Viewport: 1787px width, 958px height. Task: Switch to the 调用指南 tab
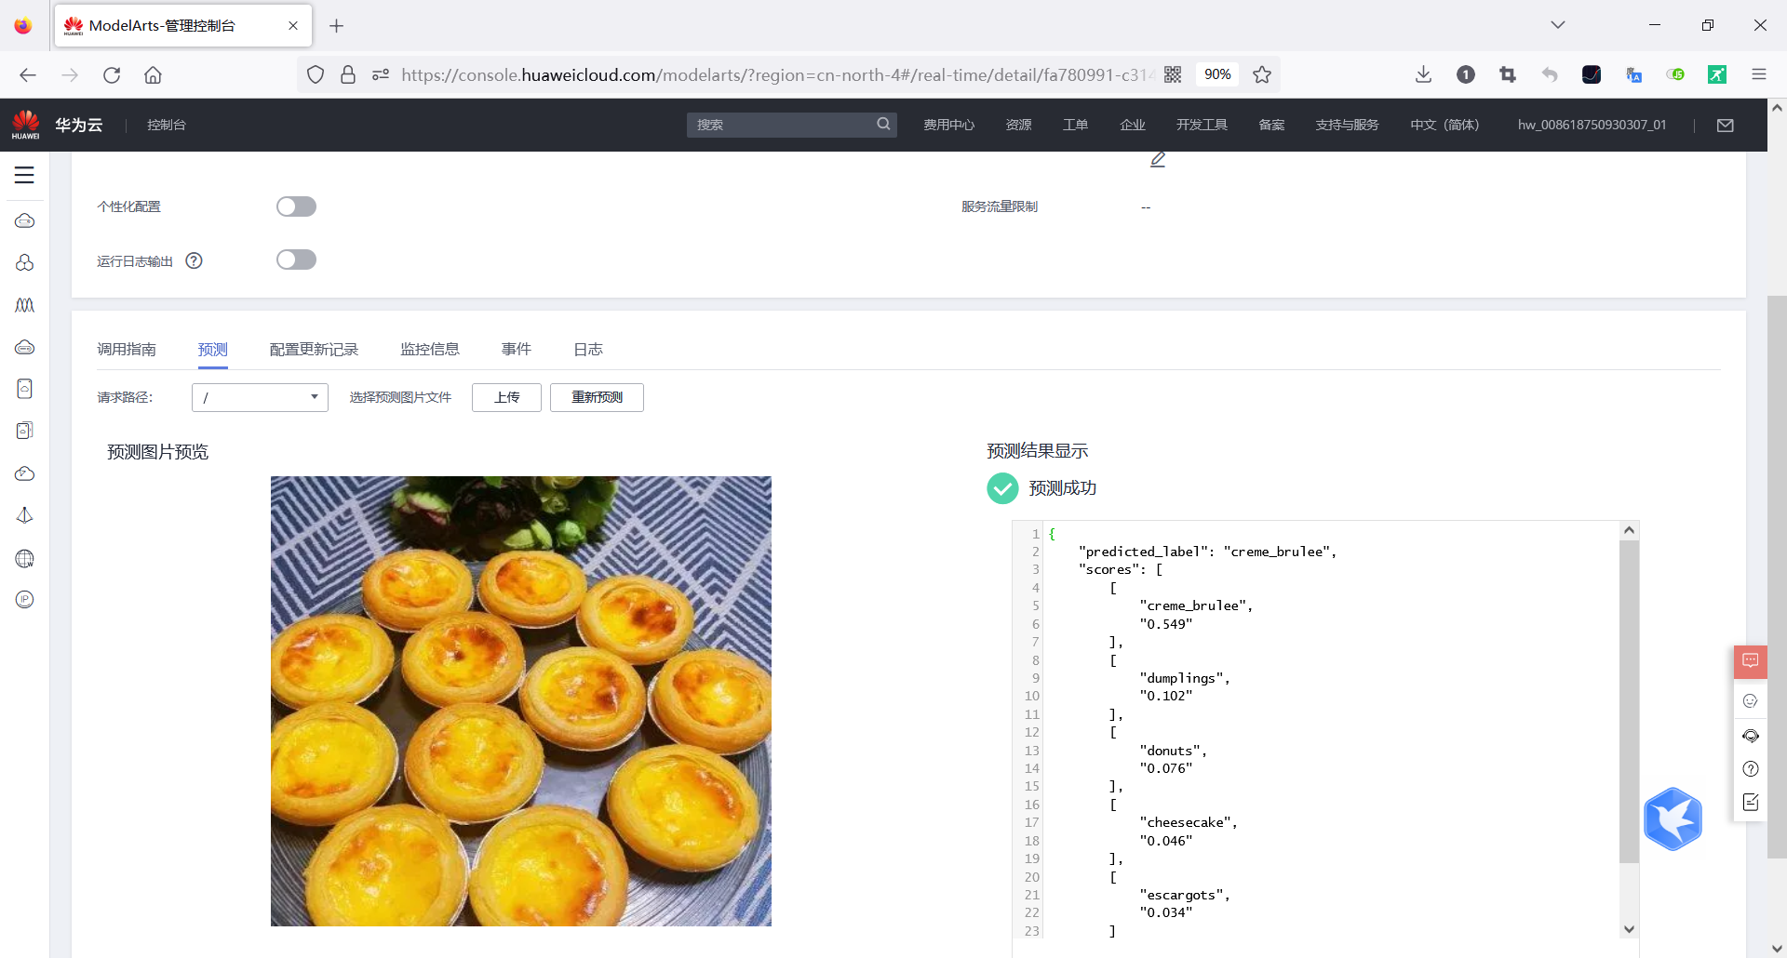[127, 349]
